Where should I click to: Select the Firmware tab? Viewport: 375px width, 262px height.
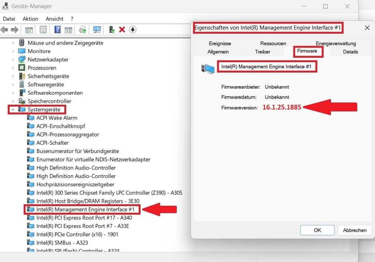coord(307,51)
